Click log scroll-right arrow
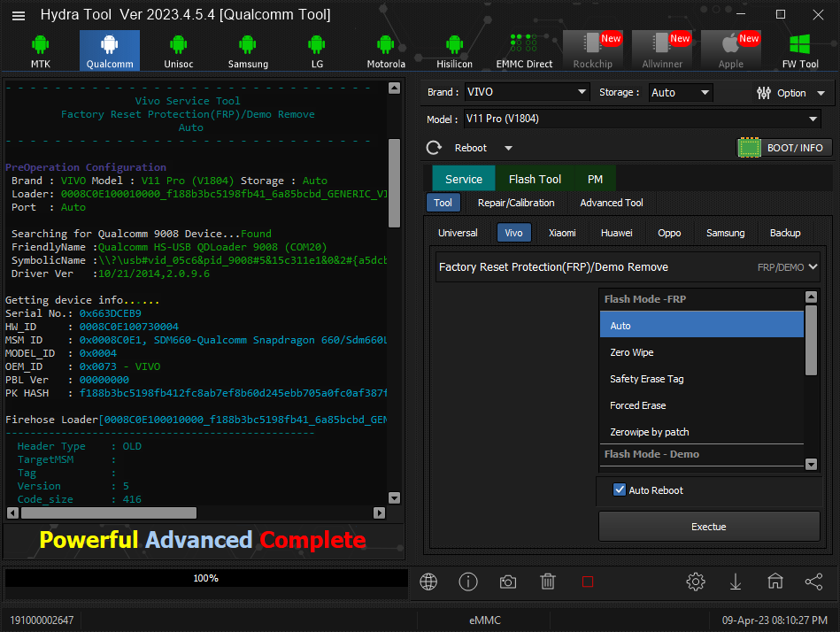This screenshot has height=632, width=840. [x=380, y=513]
